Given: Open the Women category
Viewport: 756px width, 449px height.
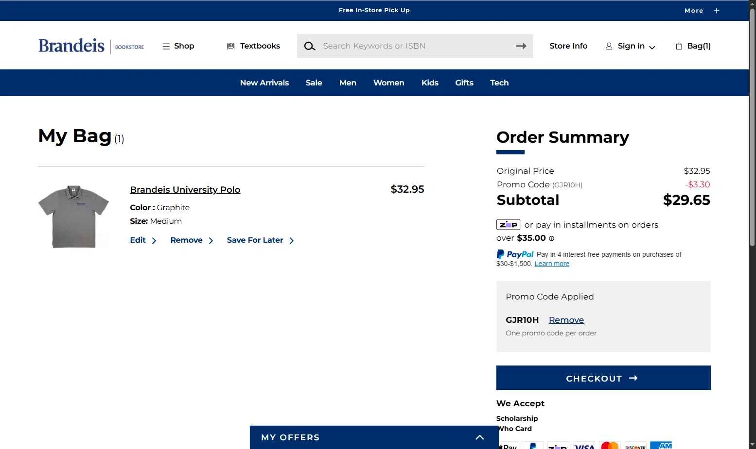Looking at the screenshot, I should point(389,83).
